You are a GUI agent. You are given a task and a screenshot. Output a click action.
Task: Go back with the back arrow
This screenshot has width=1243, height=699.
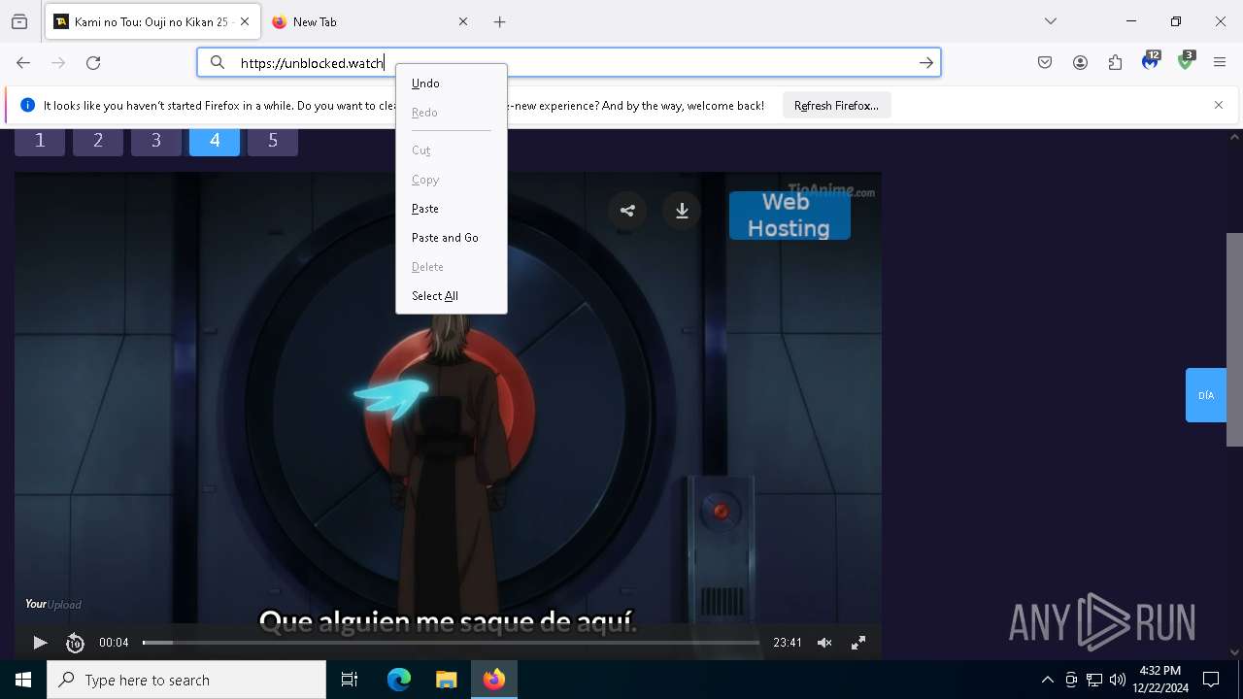(23, 62)
